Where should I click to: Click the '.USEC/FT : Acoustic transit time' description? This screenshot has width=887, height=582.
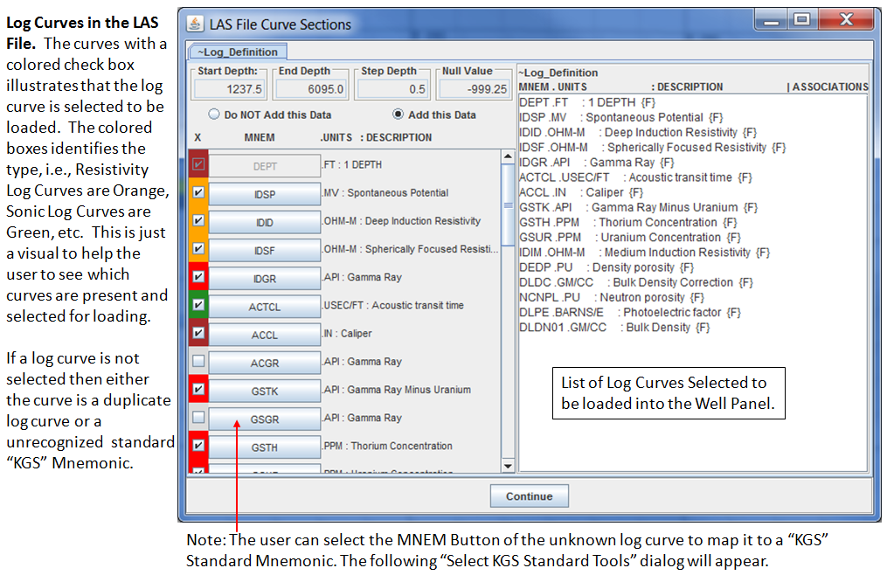click(393, 305)
